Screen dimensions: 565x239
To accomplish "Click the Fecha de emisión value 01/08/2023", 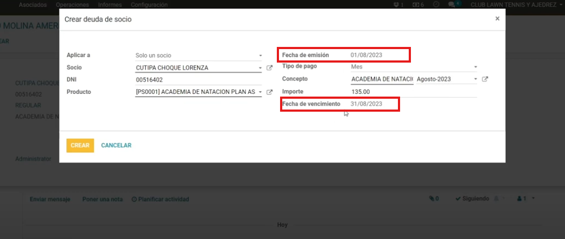I will 366,56.
